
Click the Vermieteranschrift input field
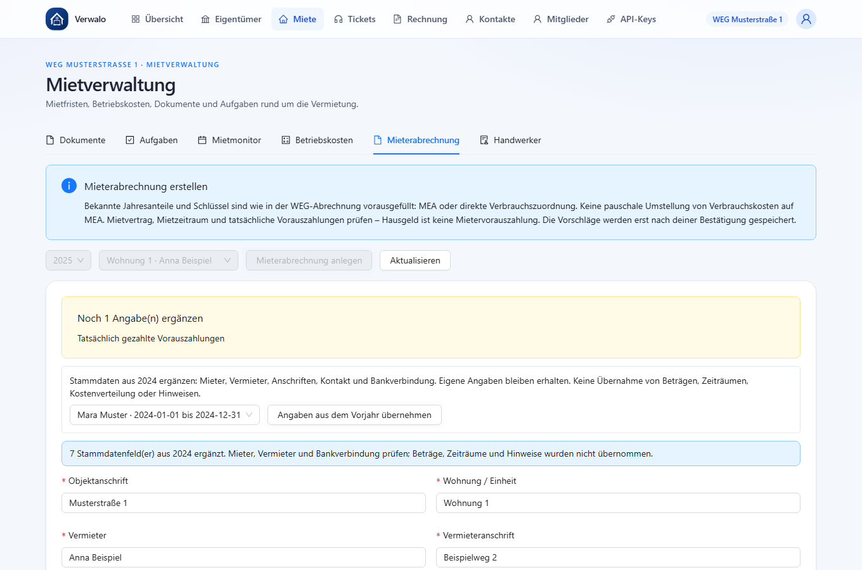click(x=618, y=557)
